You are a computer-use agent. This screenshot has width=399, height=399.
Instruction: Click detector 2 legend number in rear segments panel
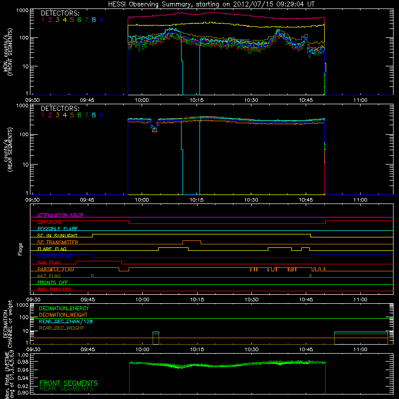tap(50, 115)
